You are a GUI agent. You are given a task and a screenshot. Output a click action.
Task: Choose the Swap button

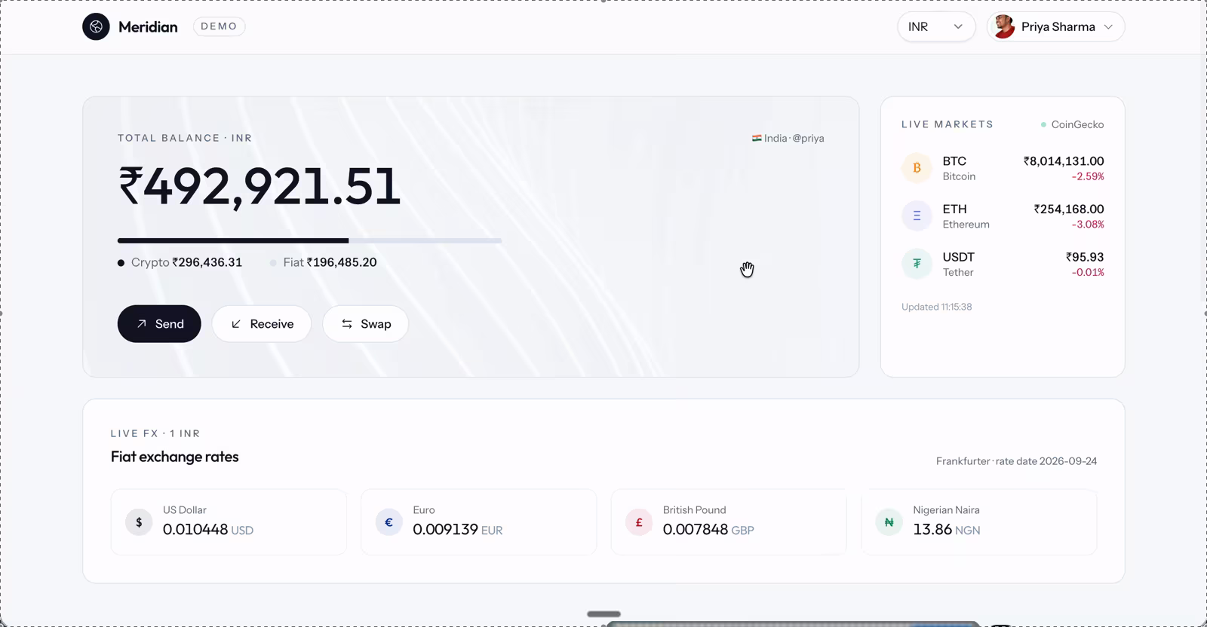(366, 324)
